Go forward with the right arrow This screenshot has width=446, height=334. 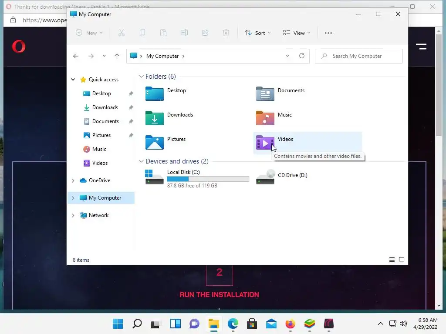(x=91, y=56)
